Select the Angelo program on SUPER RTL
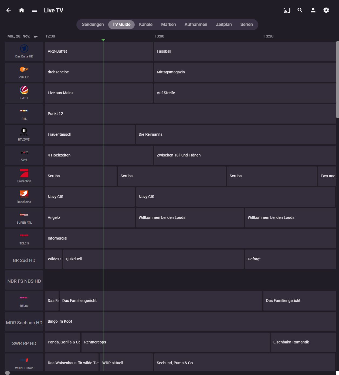Image resolution: width=339 pixels, height=375 pixels. pyautogui.click(x=90, y=217)
